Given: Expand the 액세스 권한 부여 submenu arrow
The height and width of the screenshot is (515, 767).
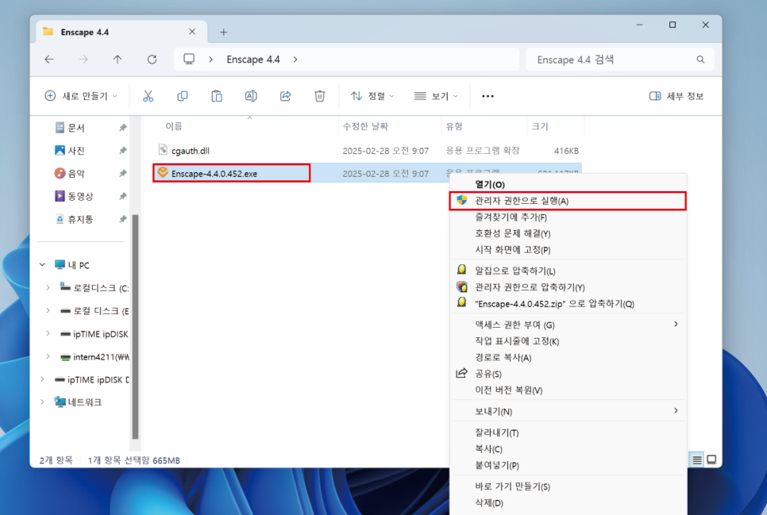Looking at the screenshot, I should pyautogui.click(x=676, y=324).
